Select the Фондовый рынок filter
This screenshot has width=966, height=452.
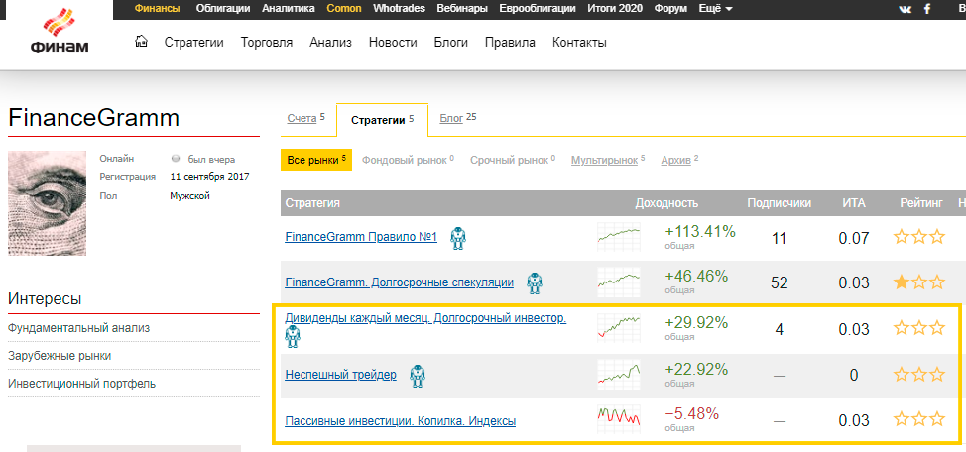click(408, 161)
